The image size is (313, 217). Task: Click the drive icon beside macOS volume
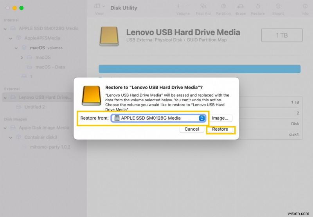click(30, 57)
